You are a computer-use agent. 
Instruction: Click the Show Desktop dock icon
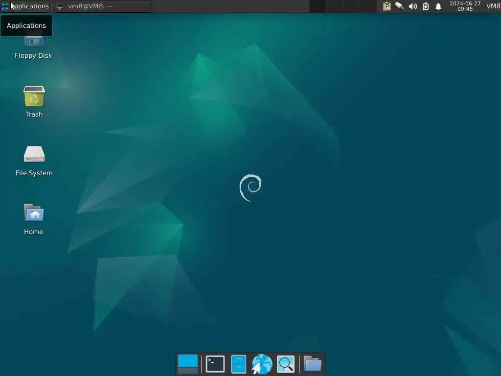[x=188, y=364]
